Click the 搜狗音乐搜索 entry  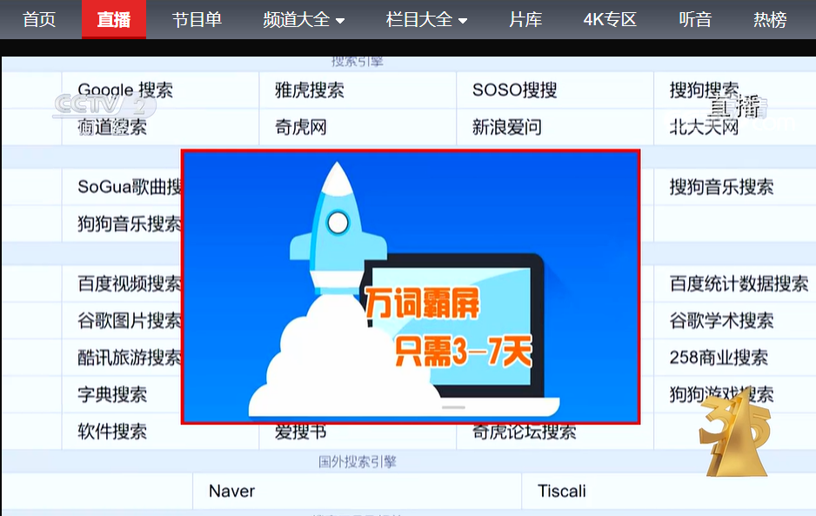point(721,187)
